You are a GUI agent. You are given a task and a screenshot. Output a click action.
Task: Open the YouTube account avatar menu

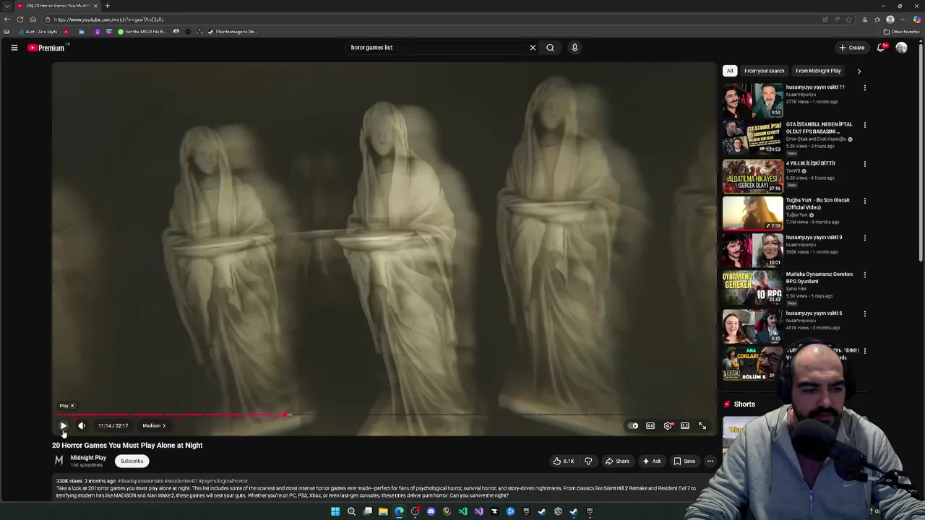(901, 48)
